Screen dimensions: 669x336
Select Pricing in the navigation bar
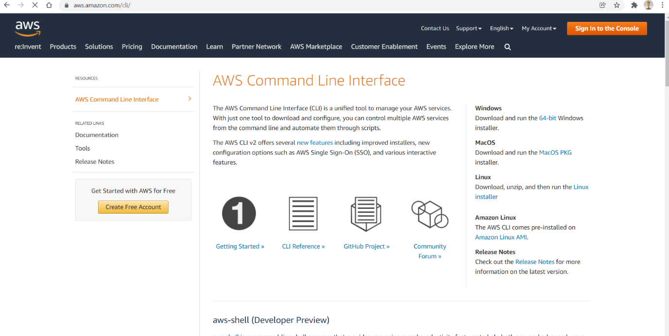pos(132,47)
